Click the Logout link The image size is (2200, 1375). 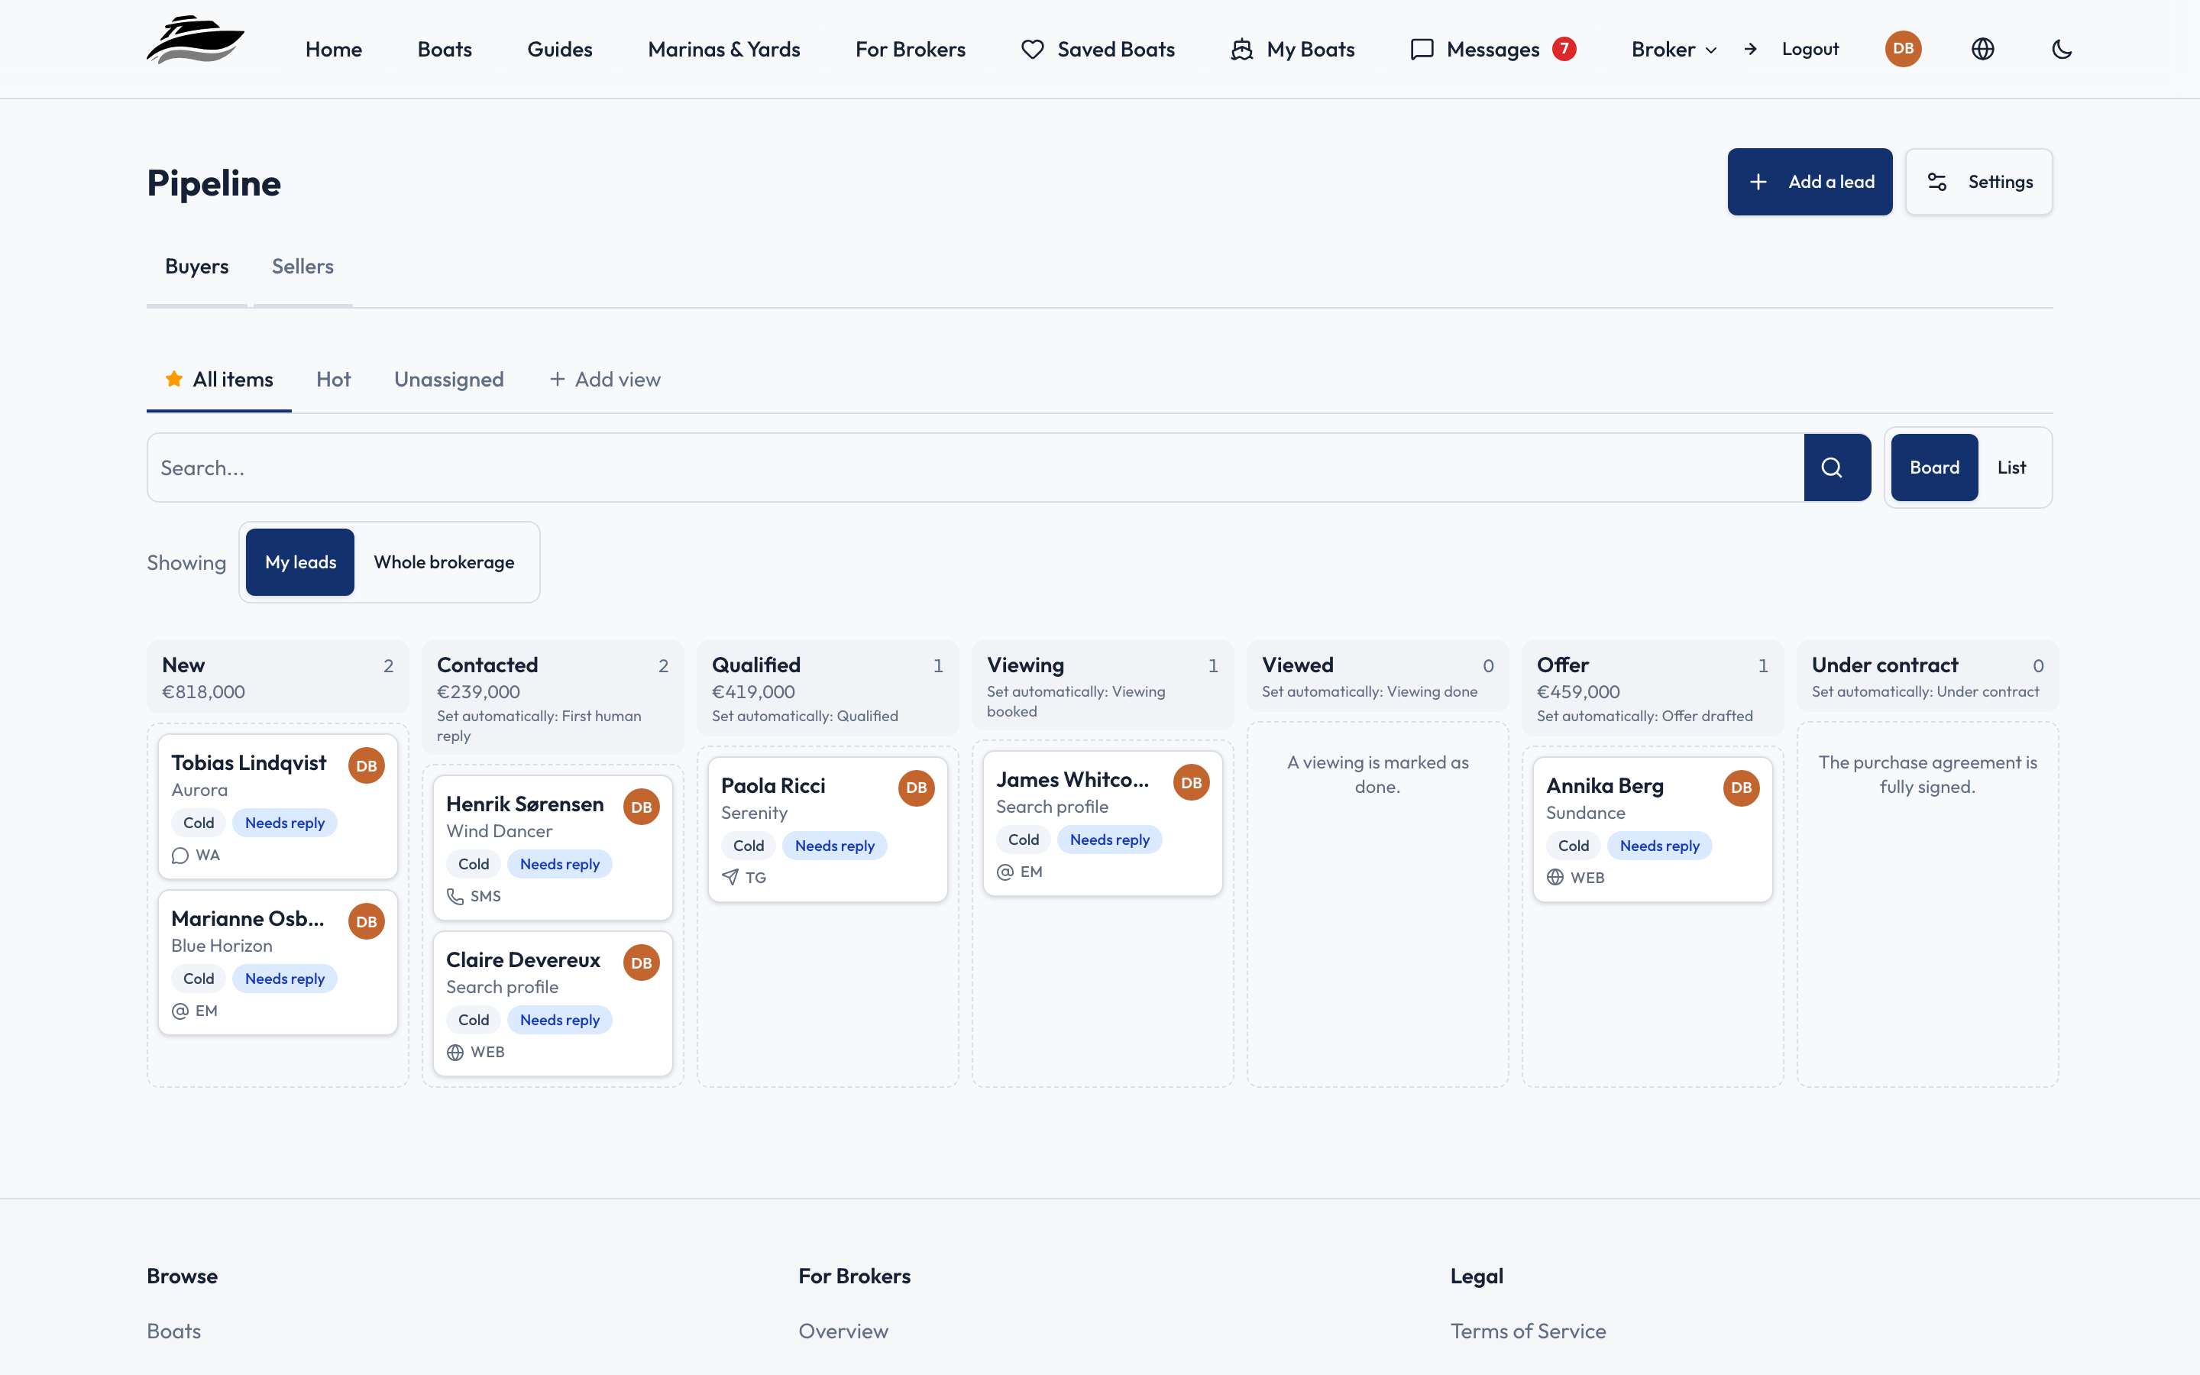(1809, 49)
